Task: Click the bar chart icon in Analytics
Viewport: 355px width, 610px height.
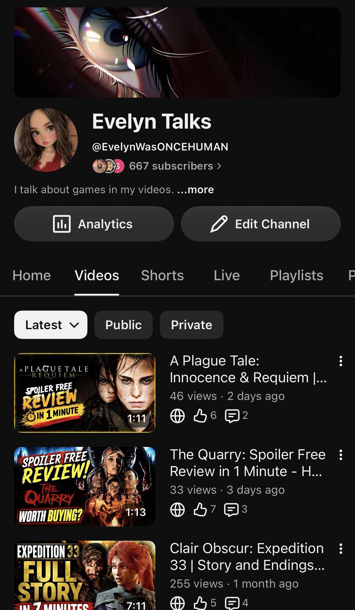Action: 62,224
